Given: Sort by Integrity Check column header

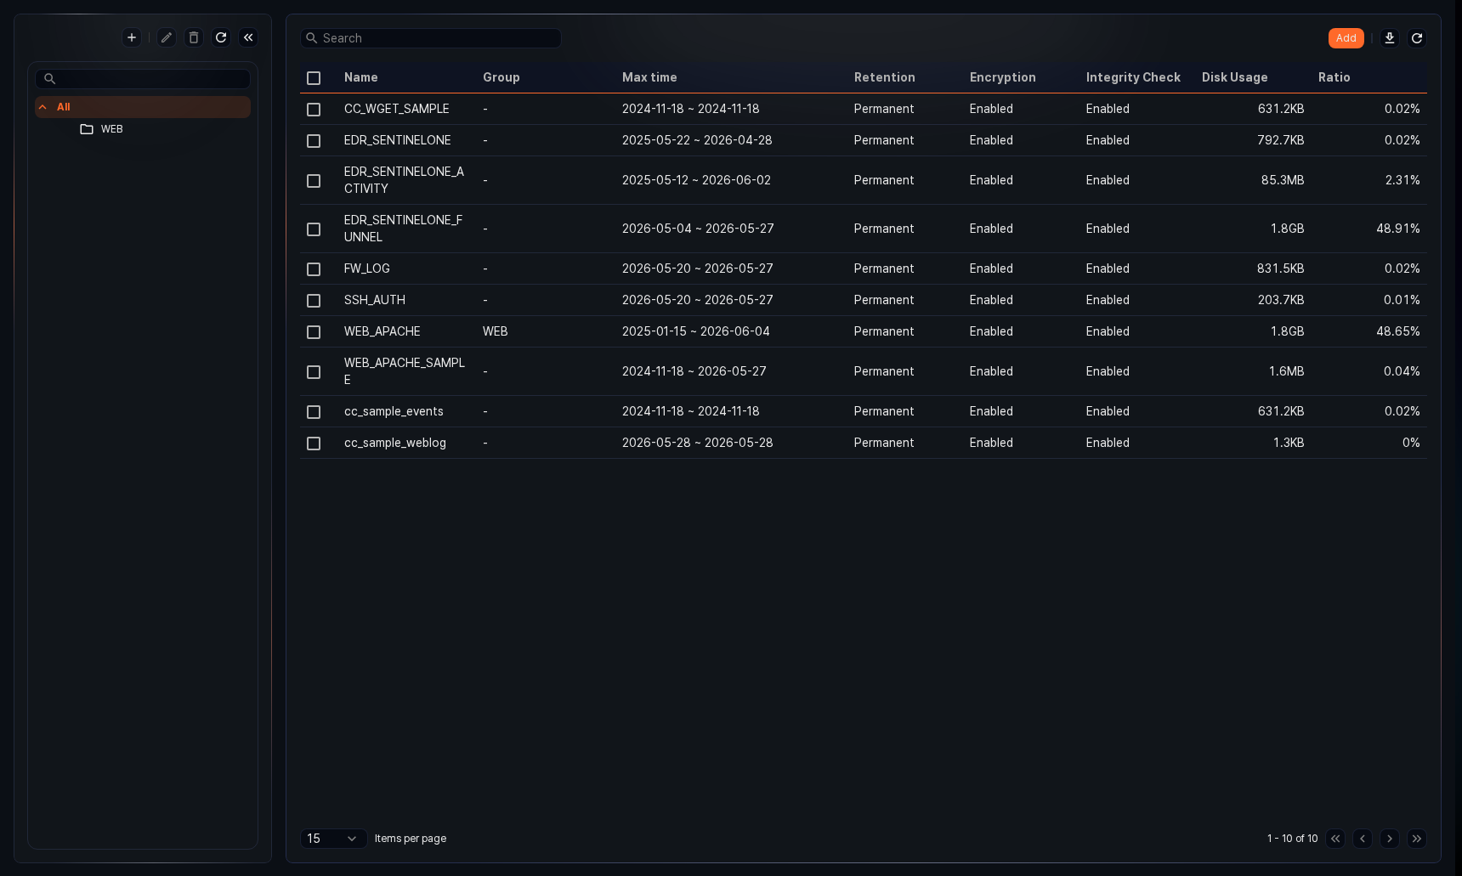Looking at the screenshot, I should [1133, 77].
